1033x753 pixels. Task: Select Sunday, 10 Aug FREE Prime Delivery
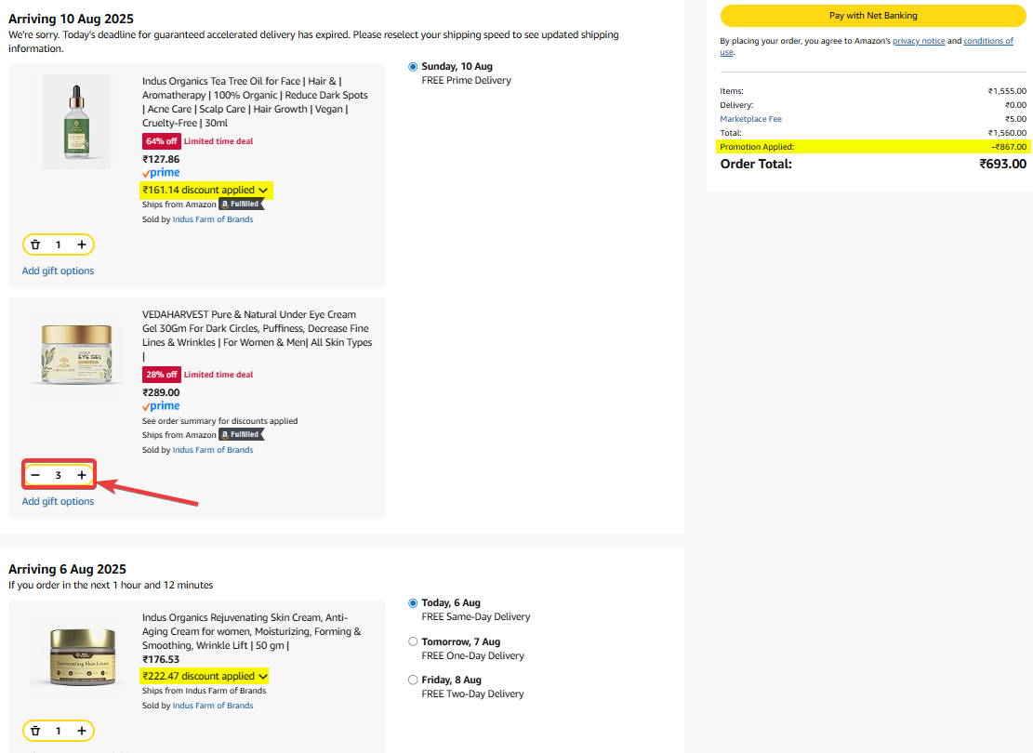413,67
